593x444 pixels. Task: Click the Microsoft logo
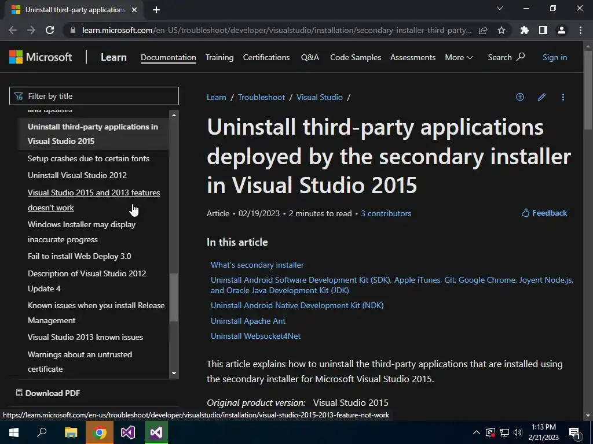click(41, 57)
